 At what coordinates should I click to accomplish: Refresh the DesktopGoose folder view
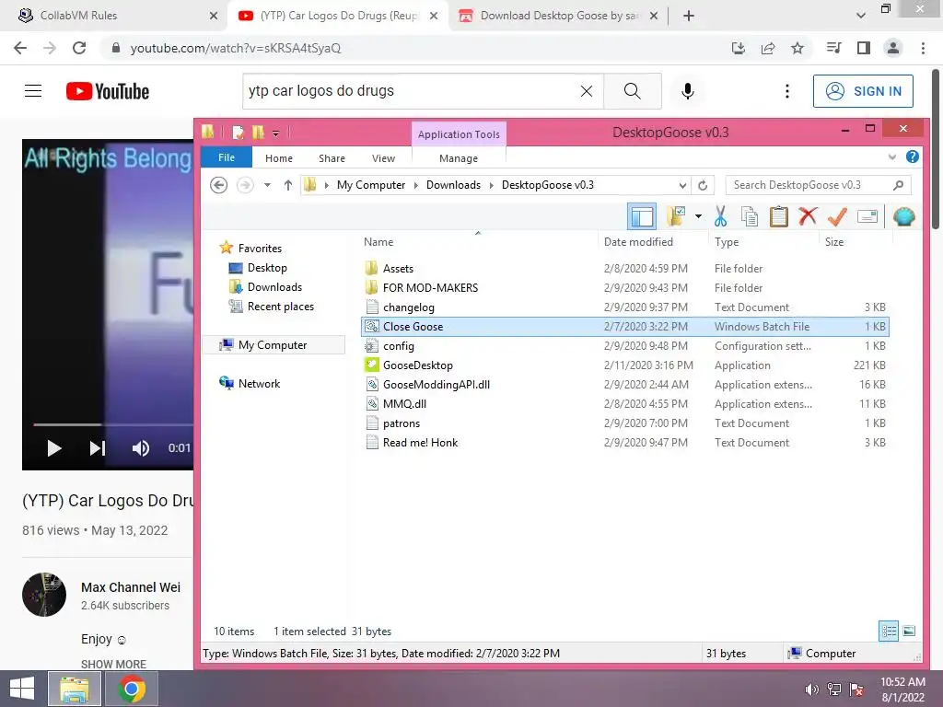click(x=703, y=185)
